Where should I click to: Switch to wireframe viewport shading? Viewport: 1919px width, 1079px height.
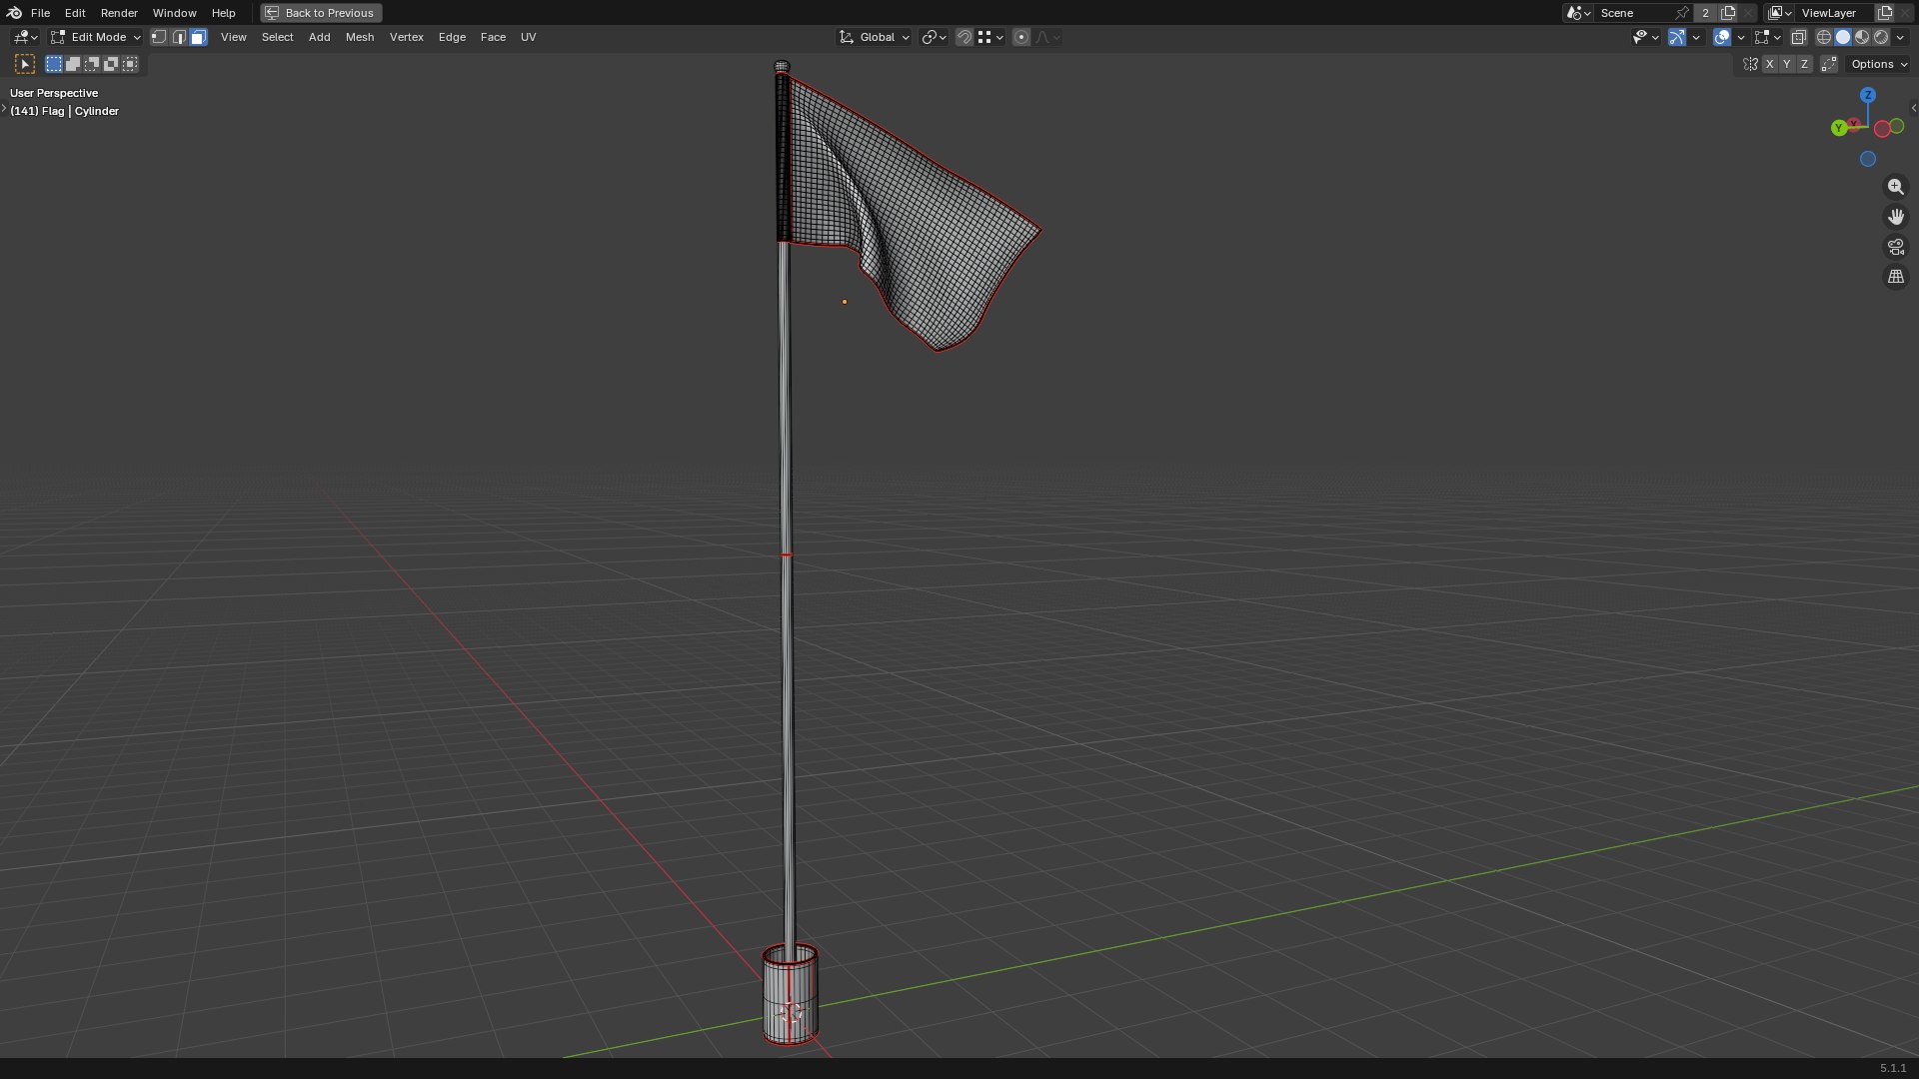tap(1824, 37)
